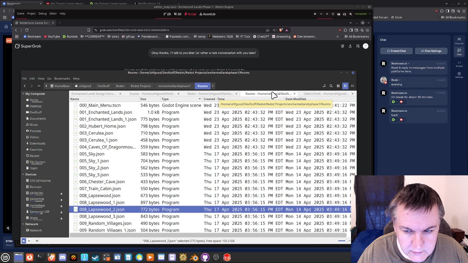
Task: Switch file manager to icon view
Action: click(338, 86)
